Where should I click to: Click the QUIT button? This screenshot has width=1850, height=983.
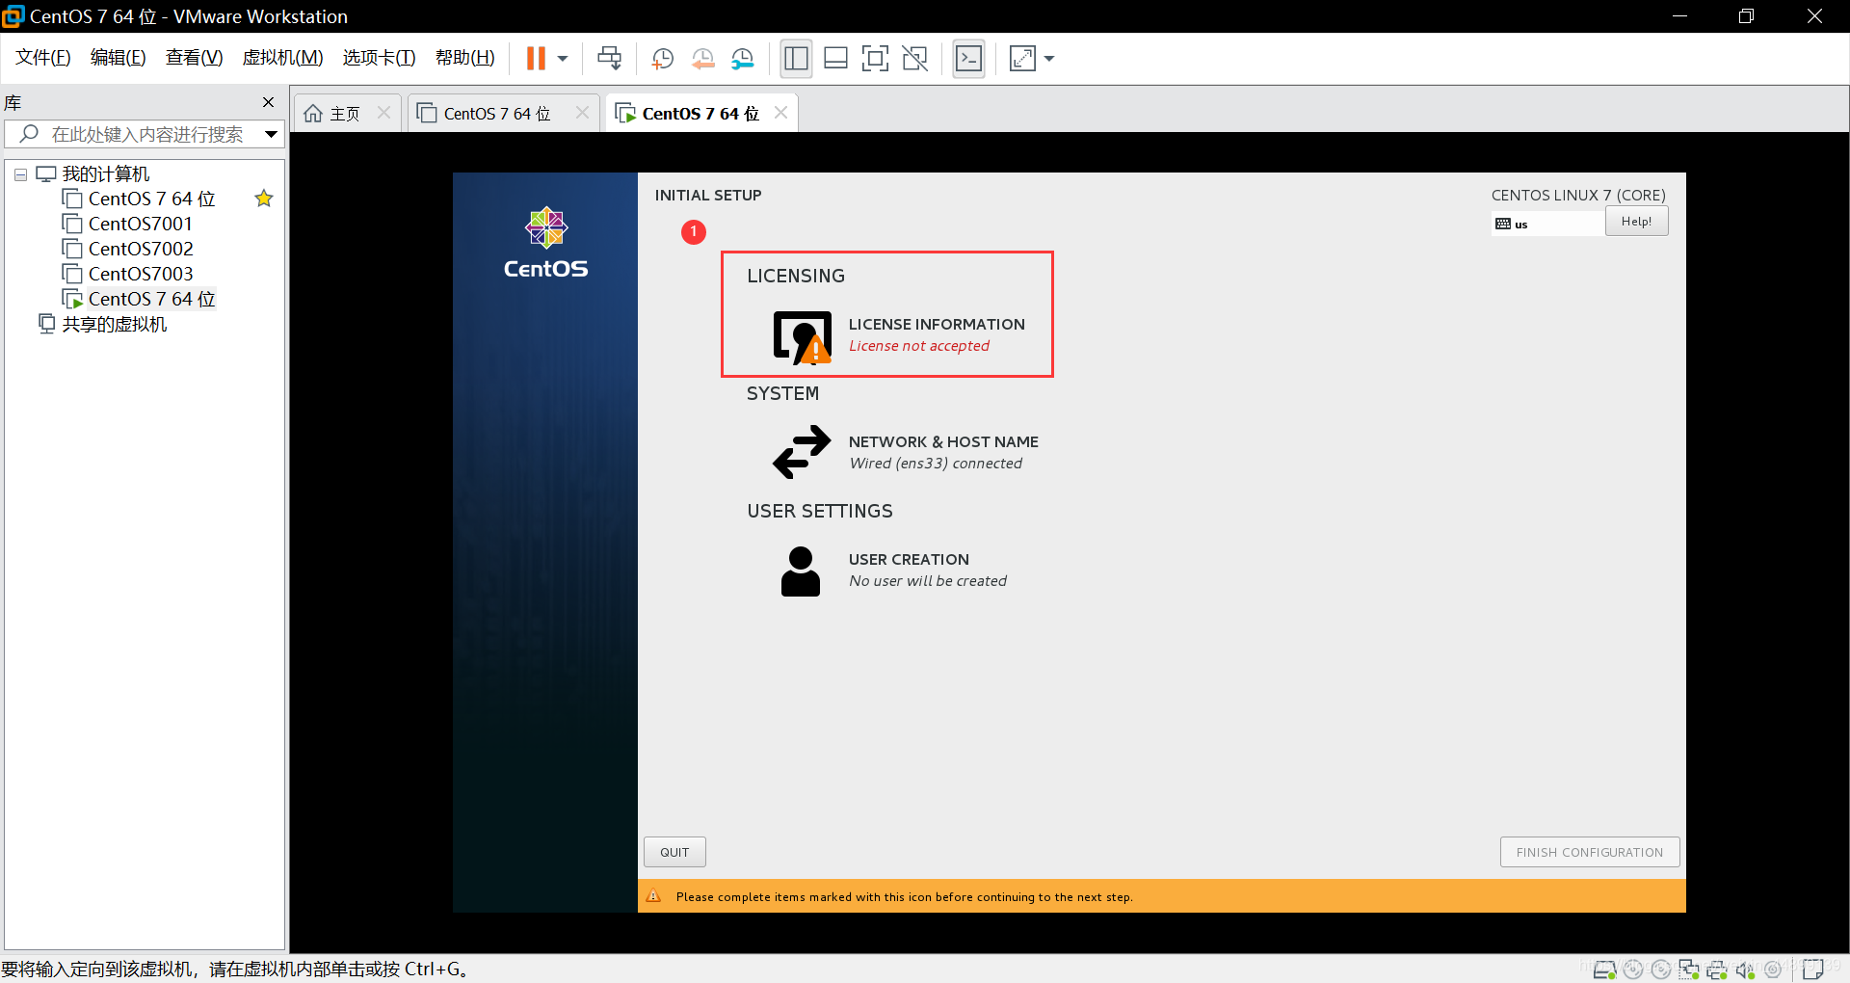(674, 852)
